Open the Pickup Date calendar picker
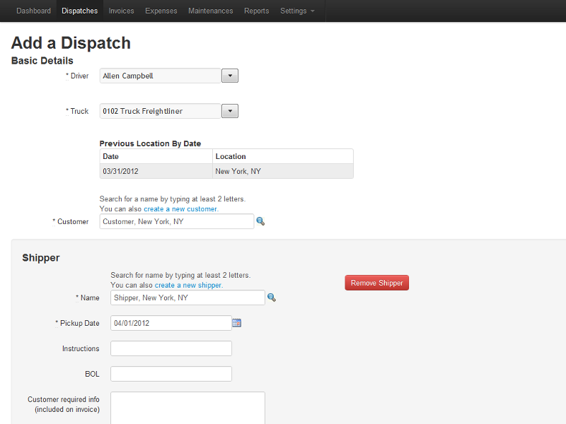Image resolution: width=566 pixels, height=424 pixels. pos(237,323)
